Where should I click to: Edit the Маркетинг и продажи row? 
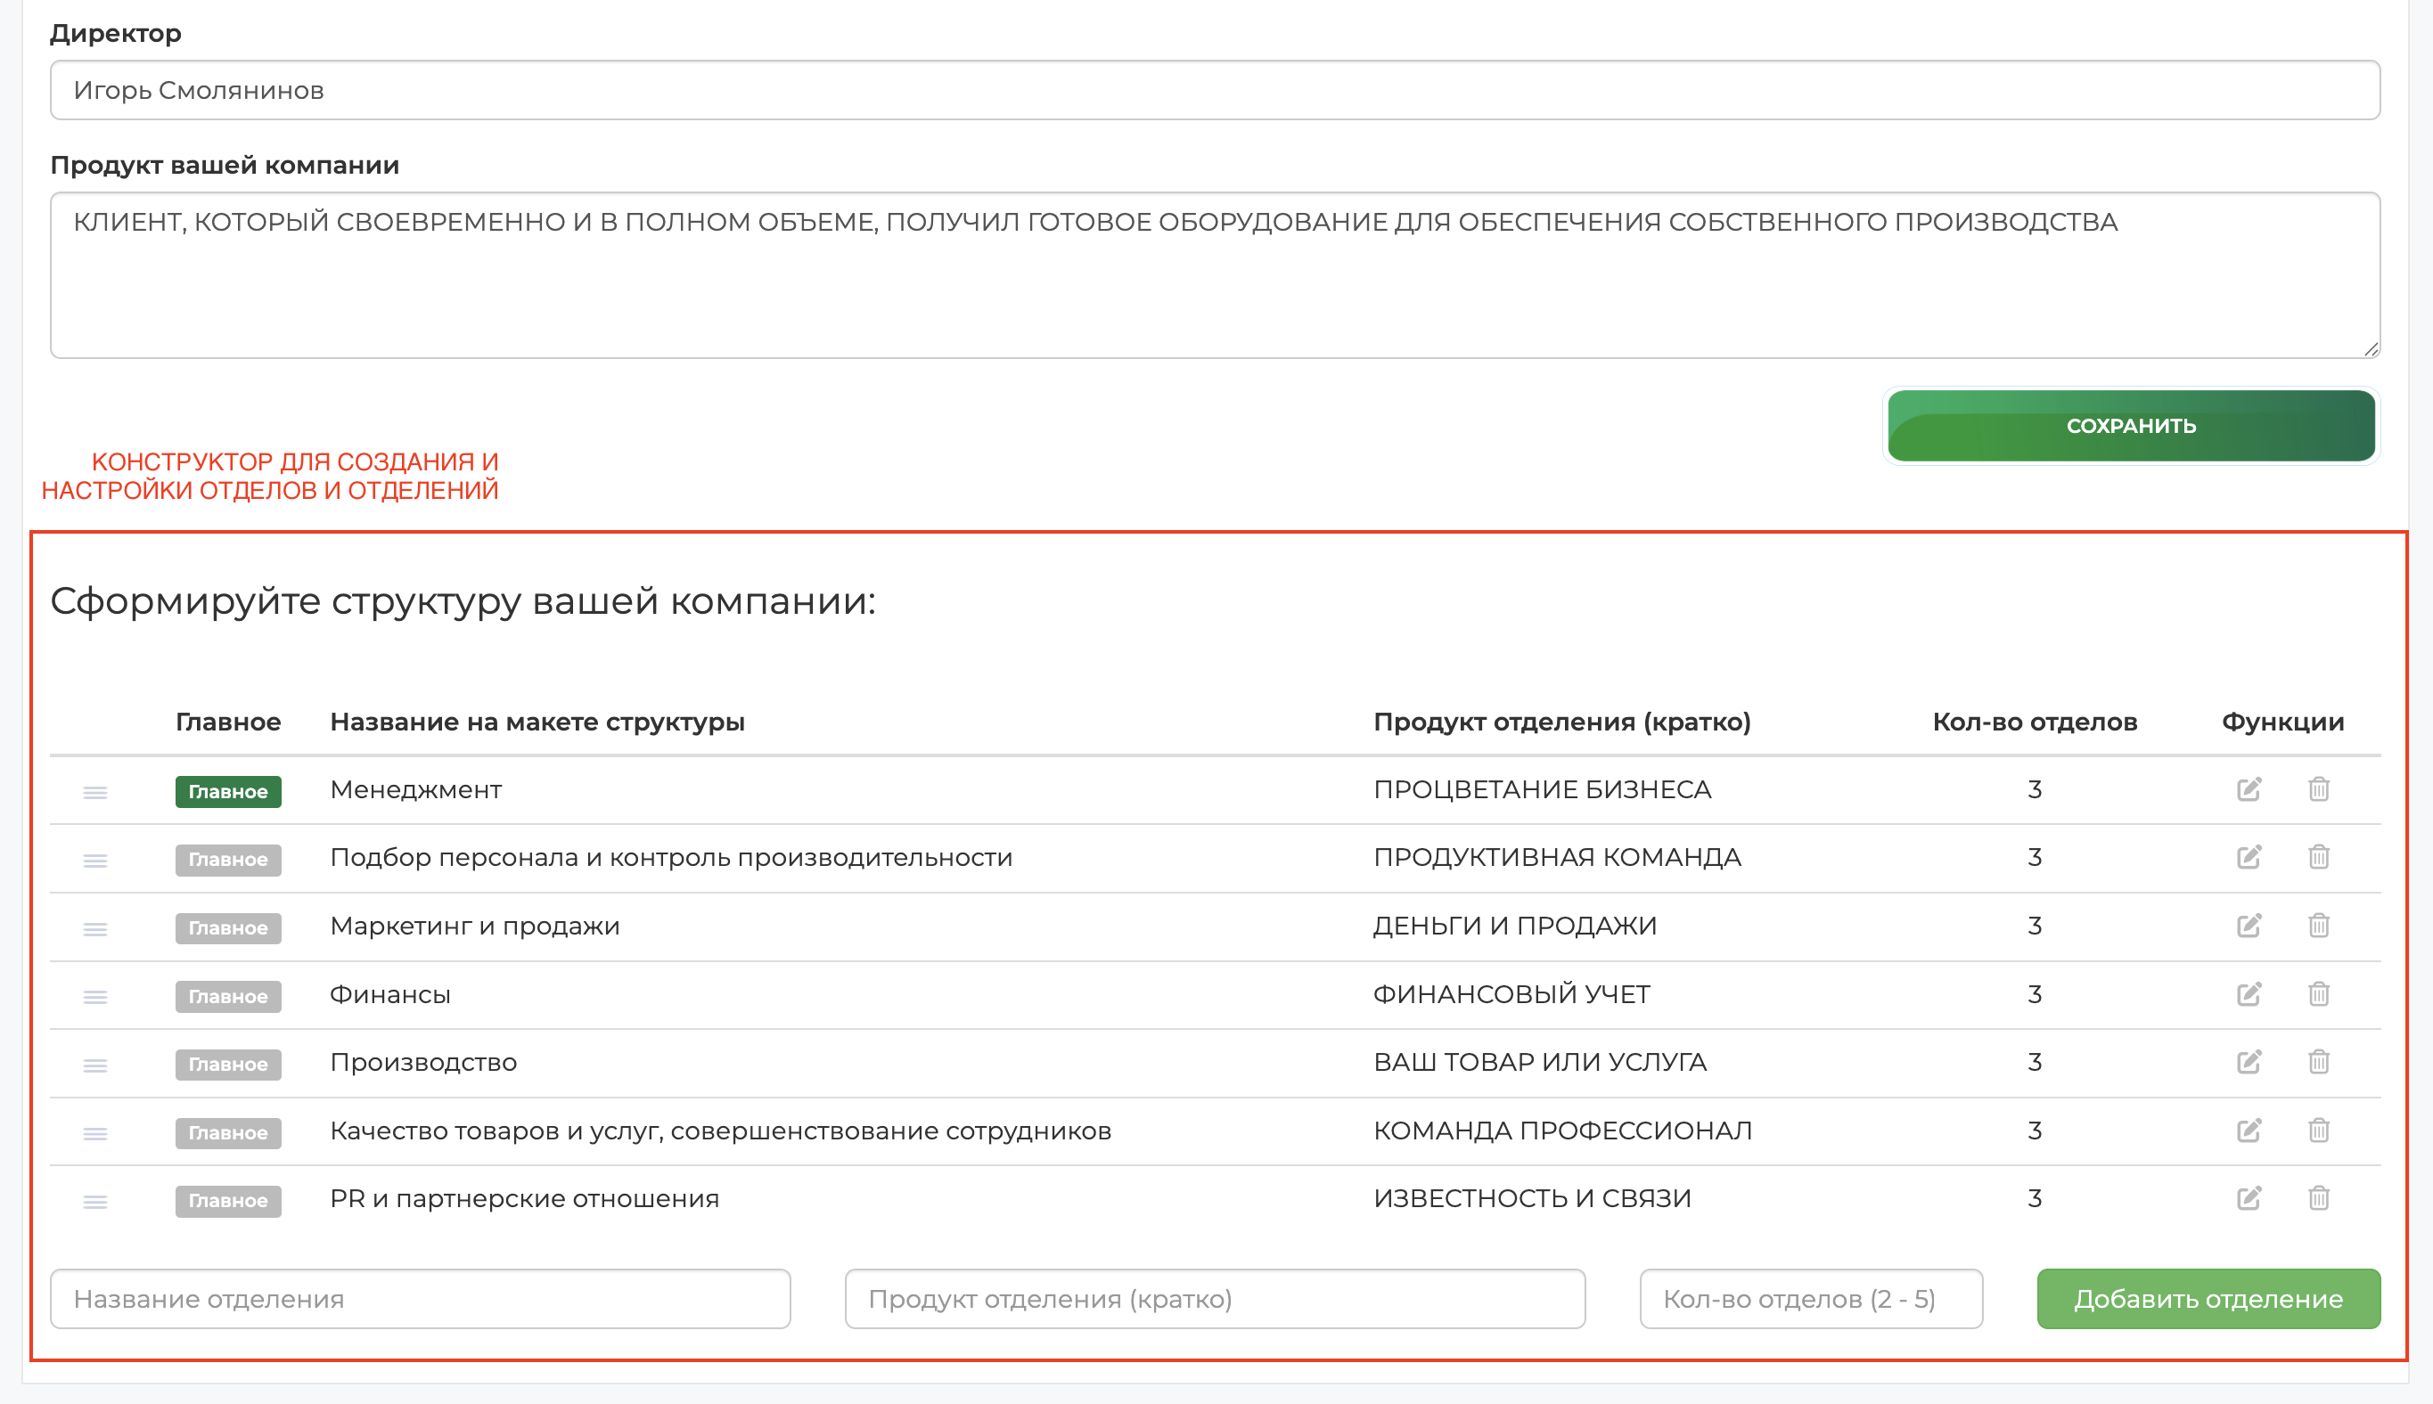click(2249, 926)
